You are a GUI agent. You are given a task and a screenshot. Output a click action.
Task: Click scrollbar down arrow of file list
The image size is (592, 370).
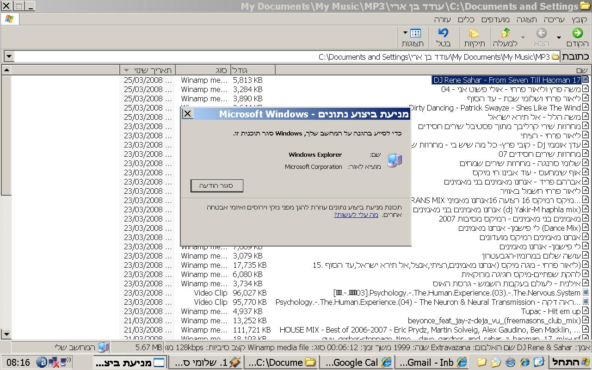(6, 334)
